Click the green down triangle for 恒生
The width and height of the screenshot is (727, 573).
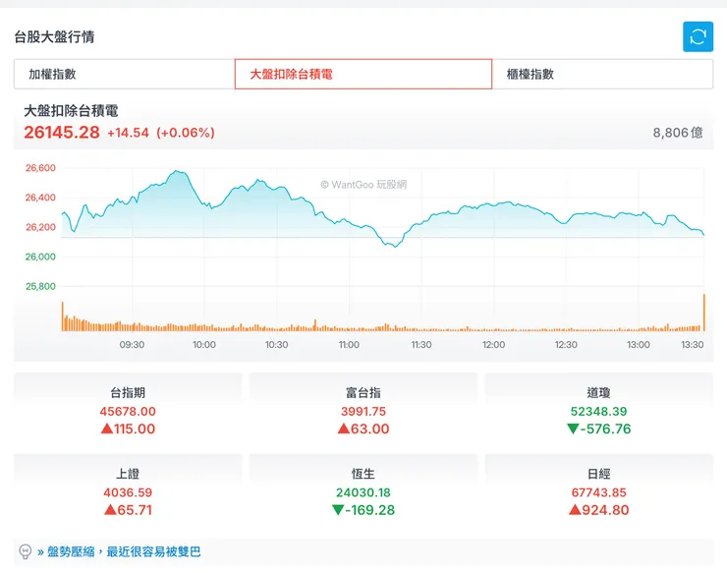point(339,510)
